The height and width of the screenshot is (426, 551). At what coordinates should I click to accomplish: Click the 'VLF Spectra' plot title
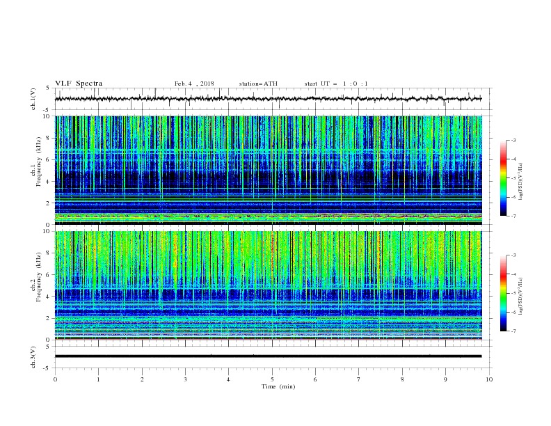tap(79, 84)
